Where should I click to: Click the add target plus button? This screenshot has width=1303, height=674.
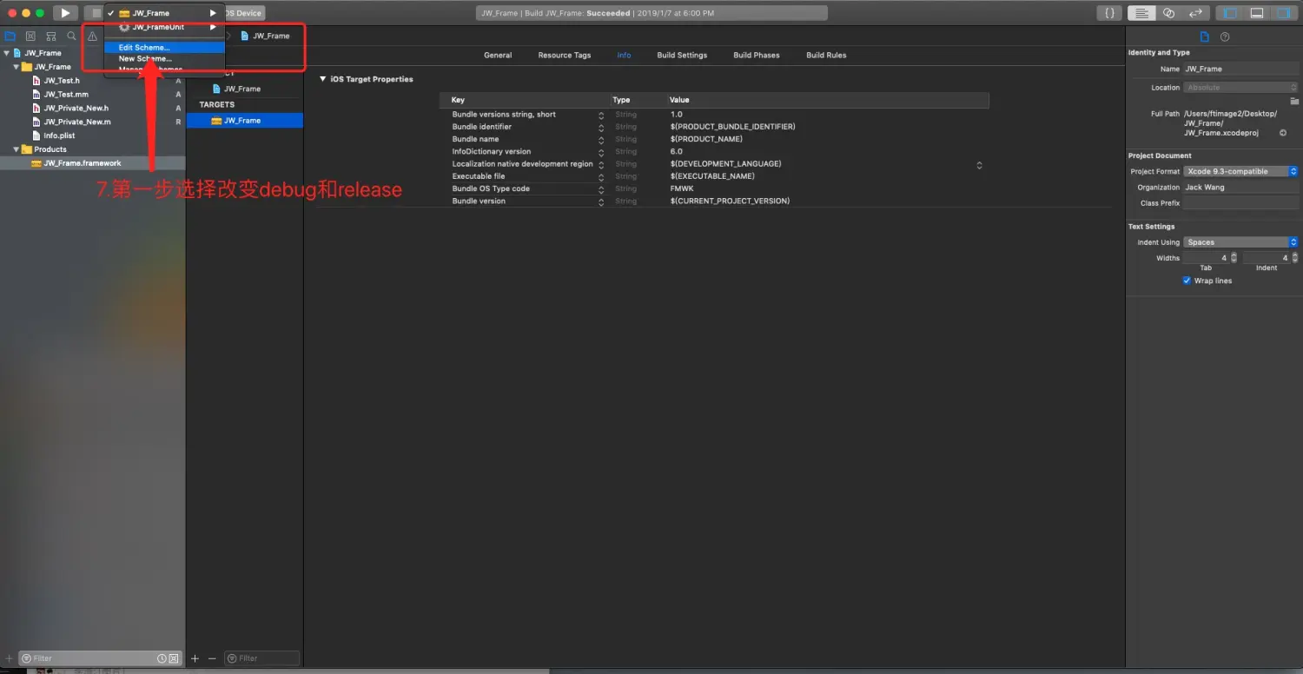click(x=195, y=658)
